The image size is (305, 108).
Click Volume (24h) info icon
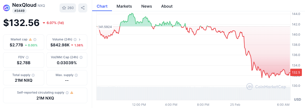tap(75, 40)
